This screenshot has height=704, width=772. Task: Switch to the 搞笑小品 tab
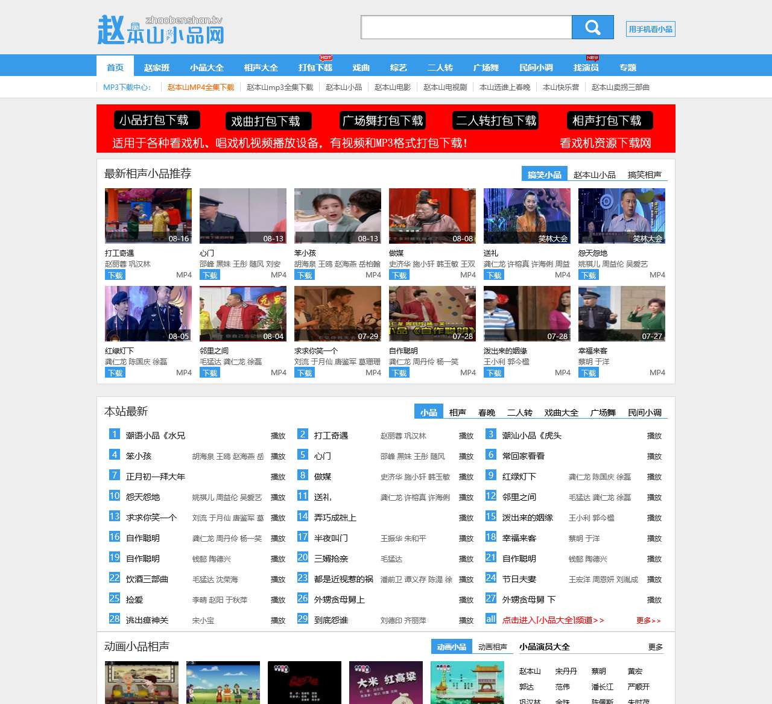pos(545,174)
